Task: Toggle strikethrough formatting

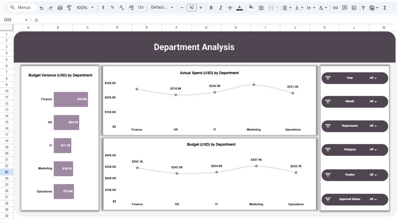Action: pos(230,7)
